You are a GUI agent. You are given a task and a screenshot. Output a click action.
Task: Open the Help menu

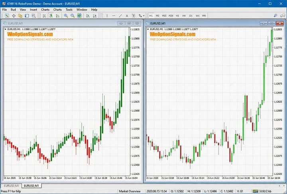pos(94,10)
